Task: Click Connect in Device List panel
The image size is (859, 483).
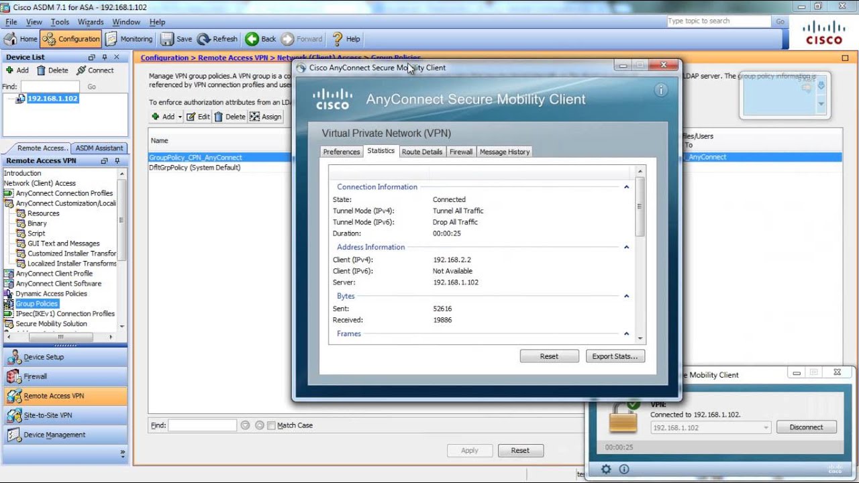Action: coord(95,70)
